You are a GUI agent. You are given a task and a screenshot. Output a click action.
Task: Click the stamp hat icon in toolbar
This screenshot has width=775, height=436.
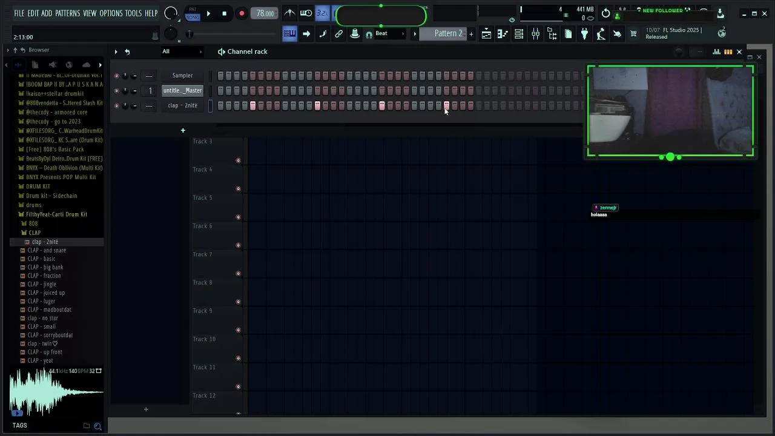tap(355, 34)
